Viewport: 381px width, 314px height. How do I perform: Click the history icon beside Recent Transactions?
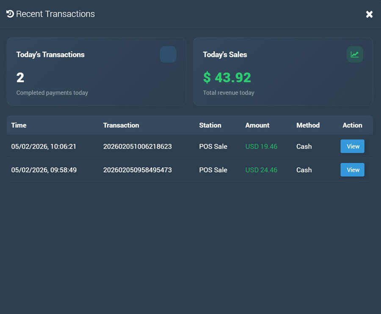[10, 14]
